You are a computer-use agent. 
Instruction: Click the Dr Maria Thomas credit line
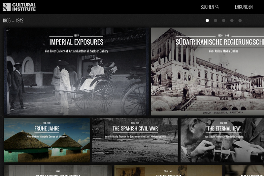[135, 137]
